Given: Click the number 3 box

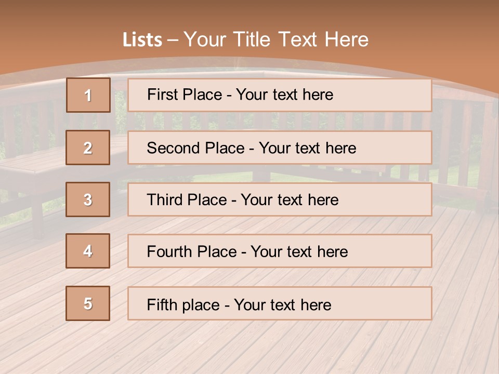Looking at the screenshot, I should (88, 199).
